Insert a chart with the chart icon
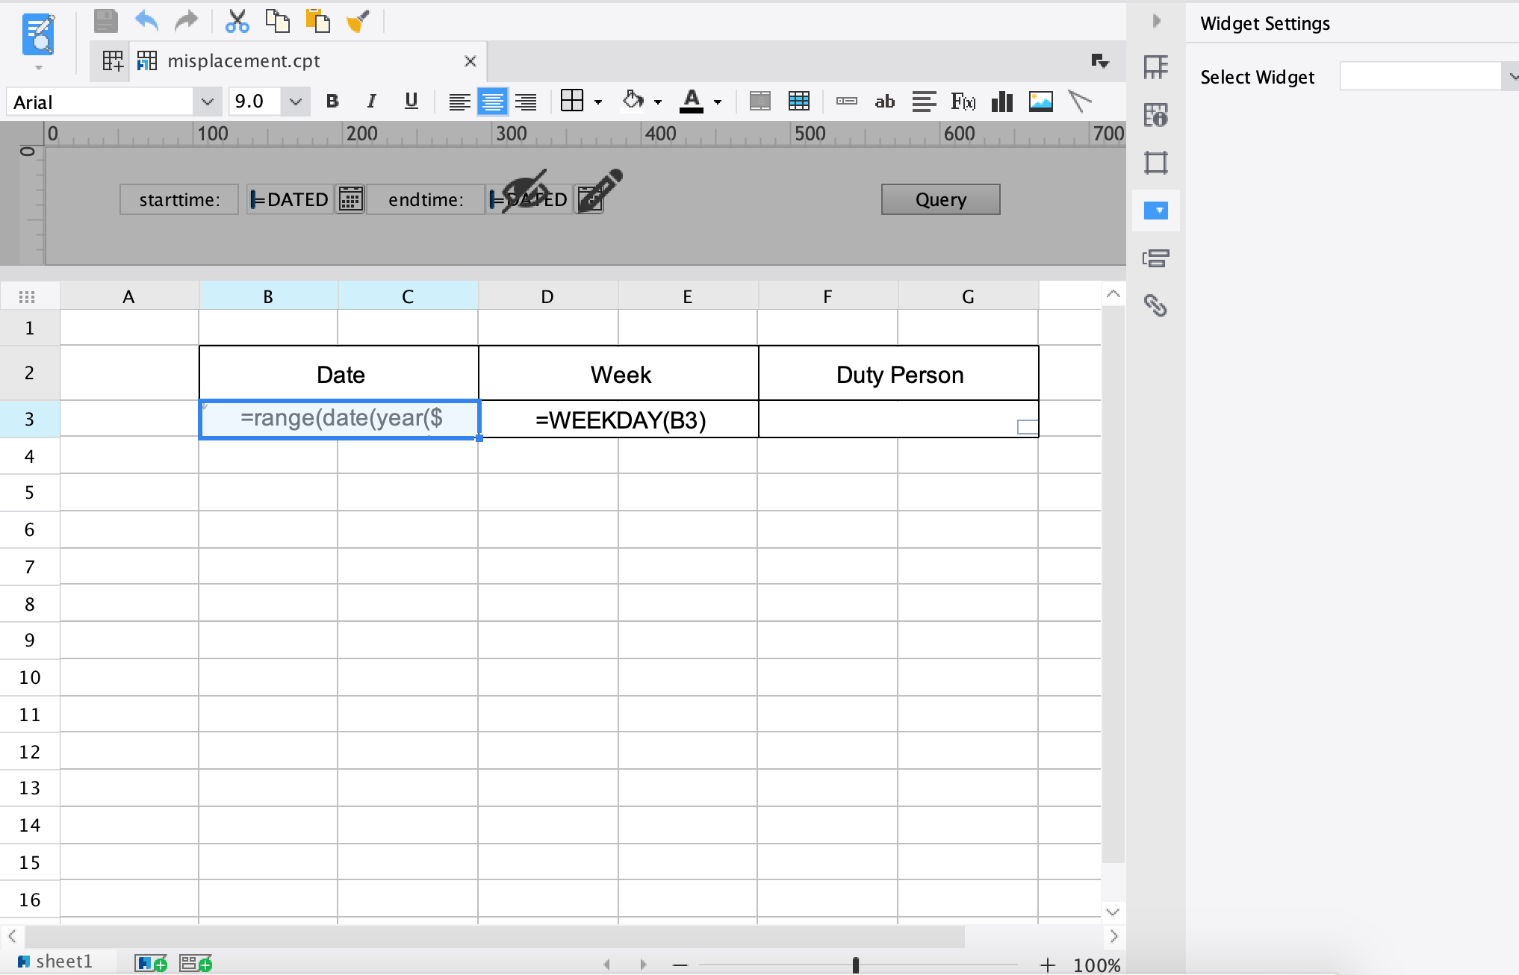This screenshot has height=975, width=1519. tap(1002, 102)
